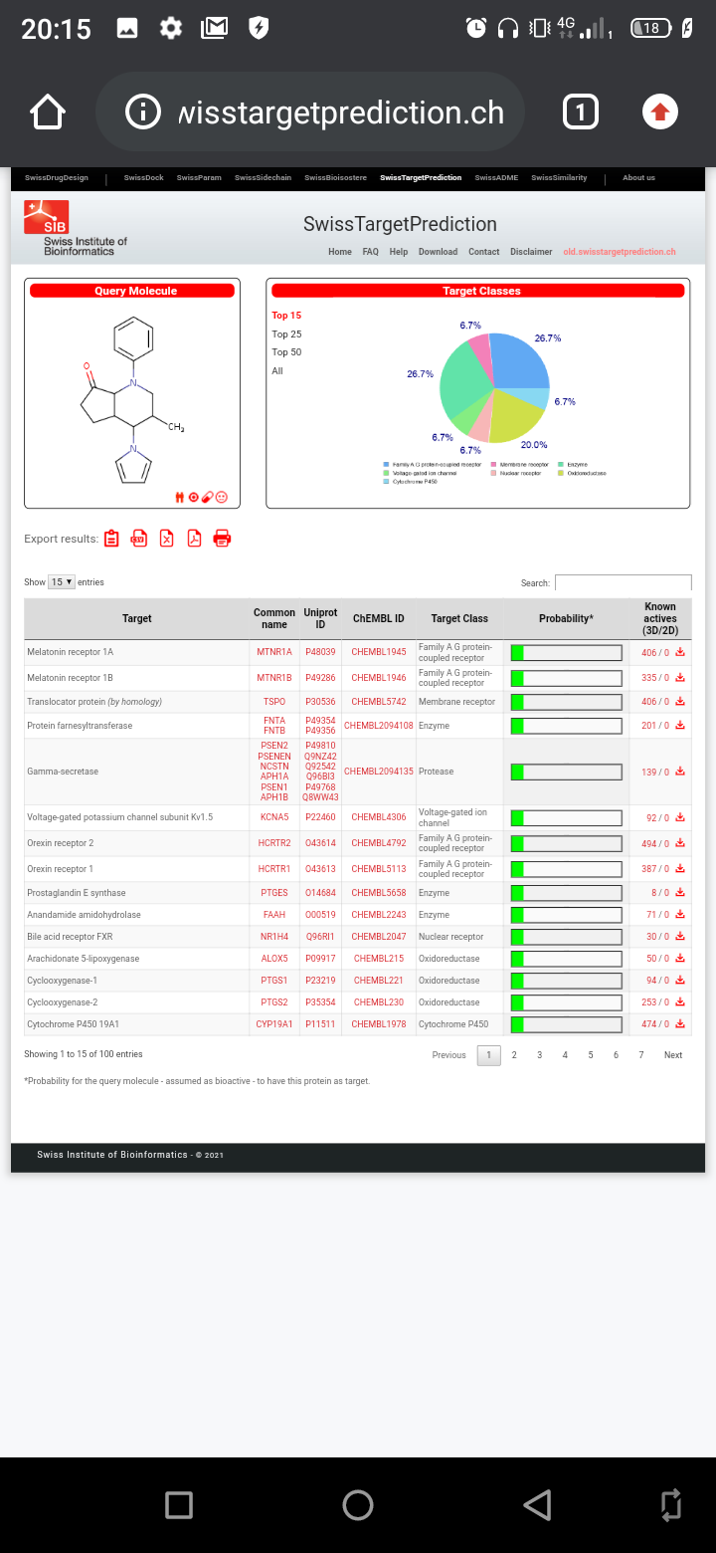Download known actives for Cytochrome P450 19A1

tap(680, 1024)
